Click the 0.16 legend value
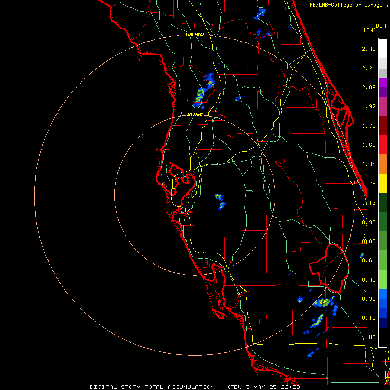 [x=369, y=318]
